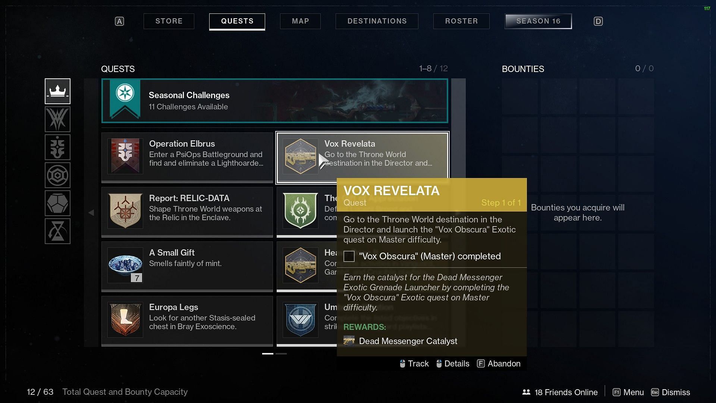This screenshot has height=403, width=716.
Task: Select the Dead Messenger Catalyst reward icon
Action: point(349,341)
